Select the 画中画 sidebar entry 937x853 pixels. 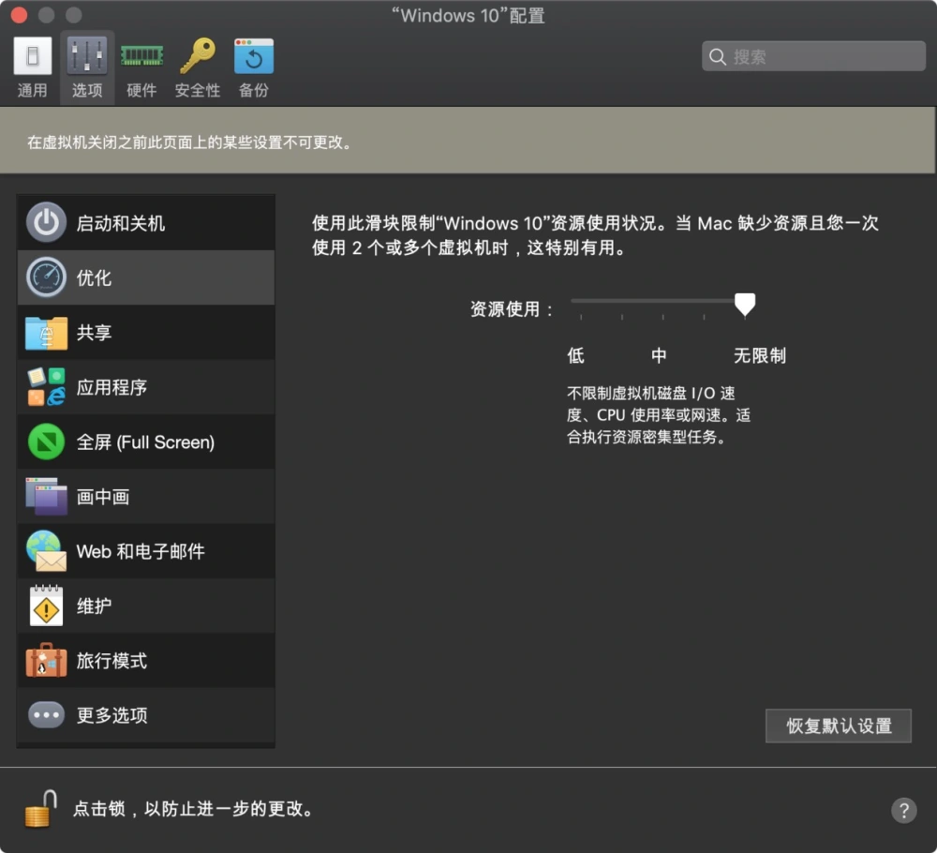click(146, 497)
